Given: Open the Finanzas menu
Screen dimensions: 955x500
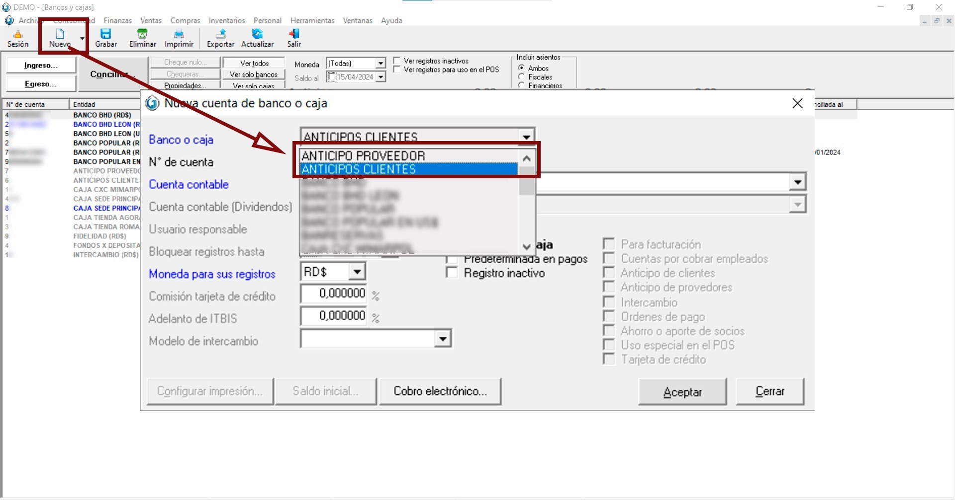Looking at the screenshot, I should (x=117, y=20).
